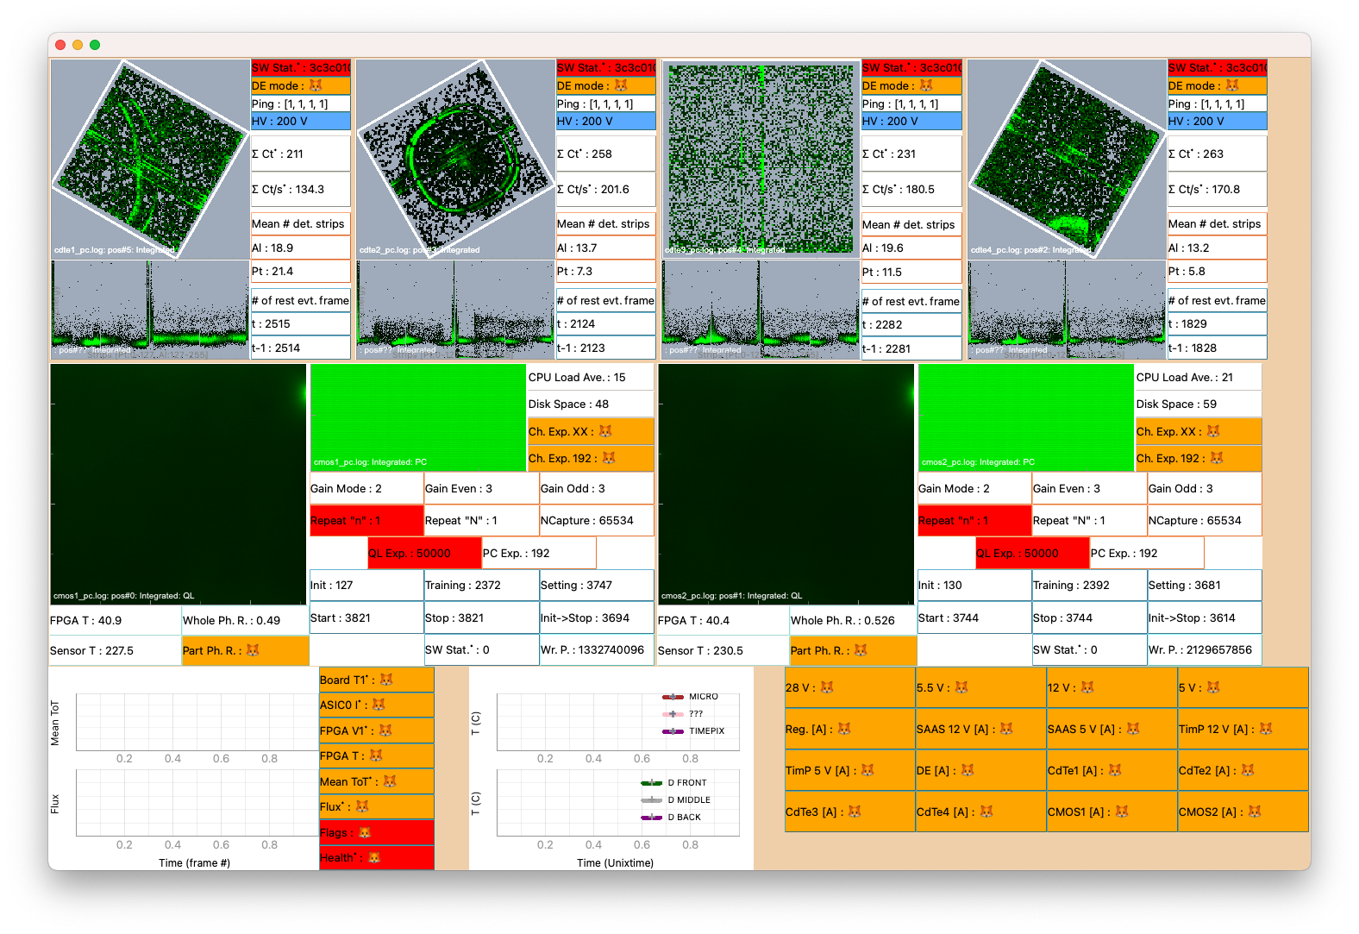Click the fox icon in the 28 V cell

pyautogui.click(x=827, y=687)
